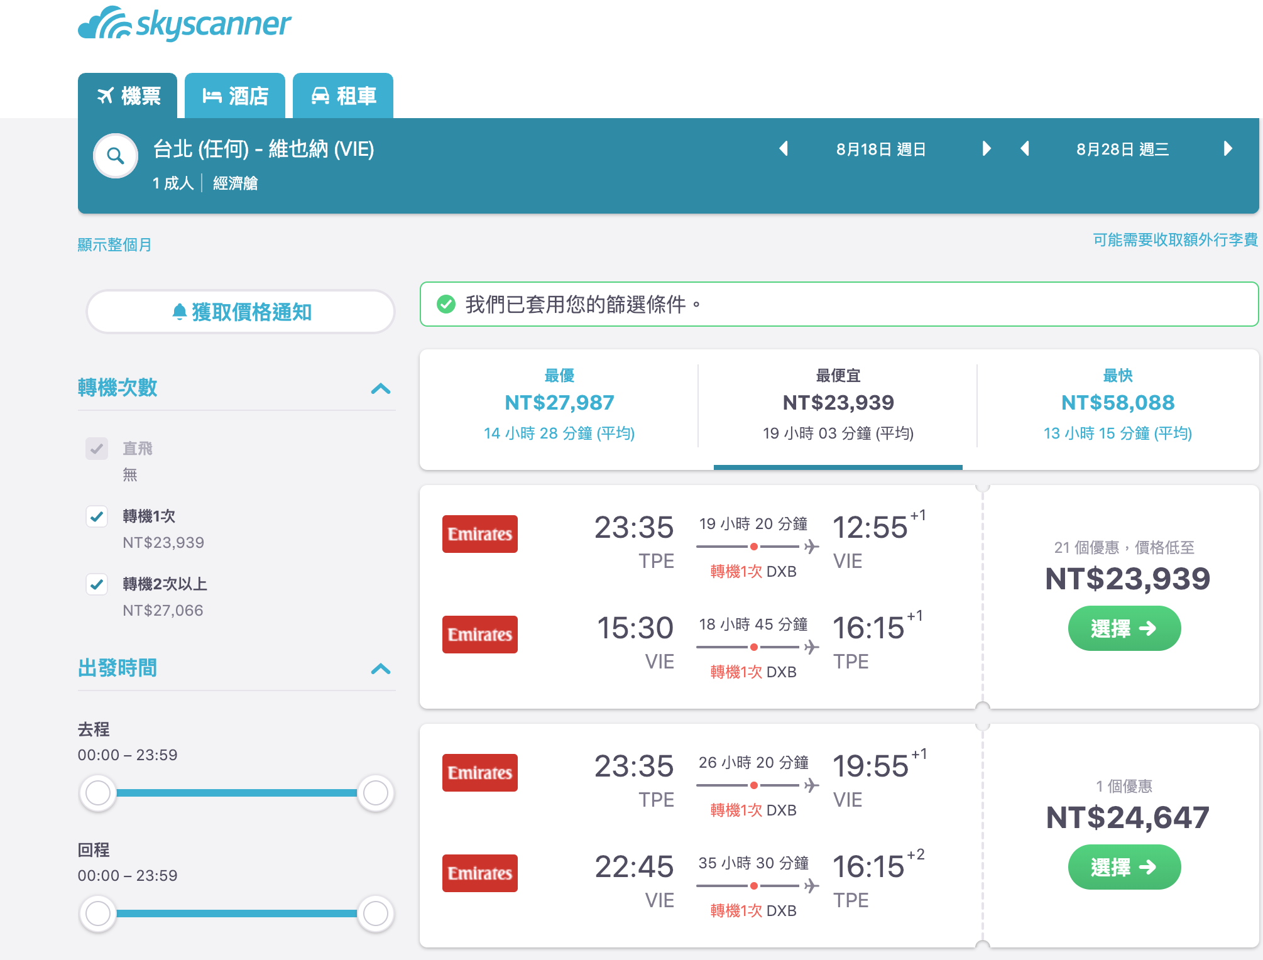Click the bed icon on the 酒店 tab
Image resolution: width=1263 pixels, height=960 pixels.
click(x=212, y=95)
